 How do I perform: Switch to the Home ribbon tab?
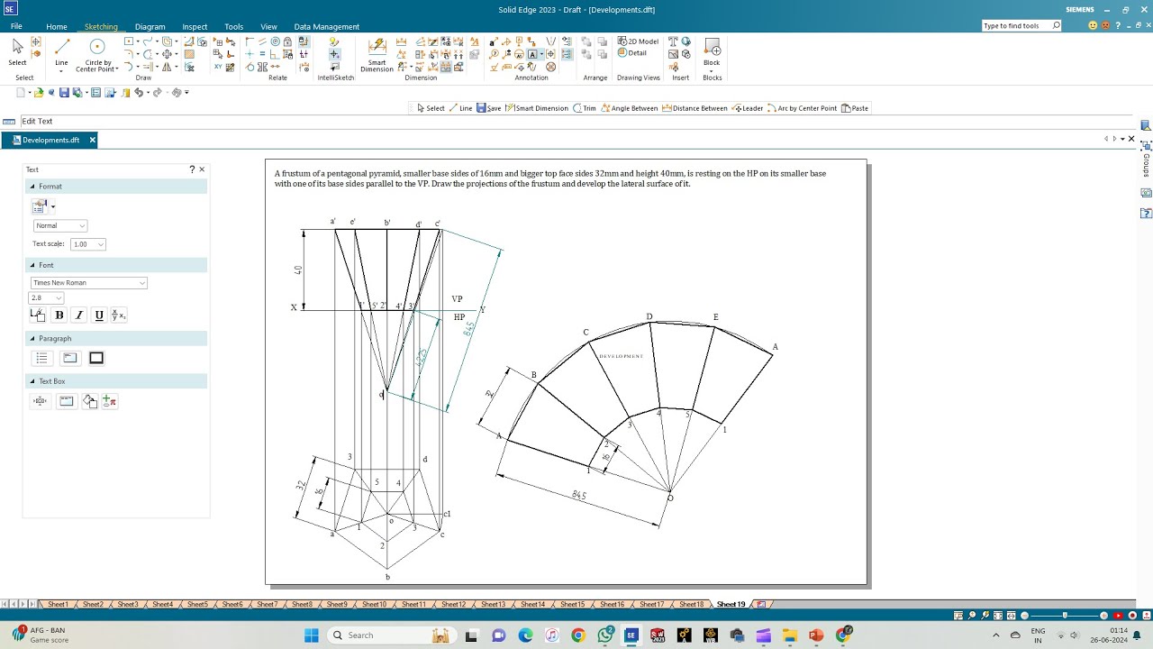point(57,27)
